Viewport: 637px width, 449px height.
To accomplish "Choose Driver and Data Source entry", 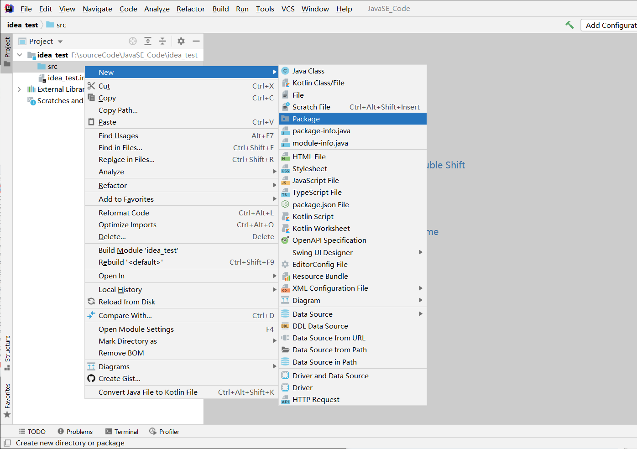I will click(x=353, y=376).
